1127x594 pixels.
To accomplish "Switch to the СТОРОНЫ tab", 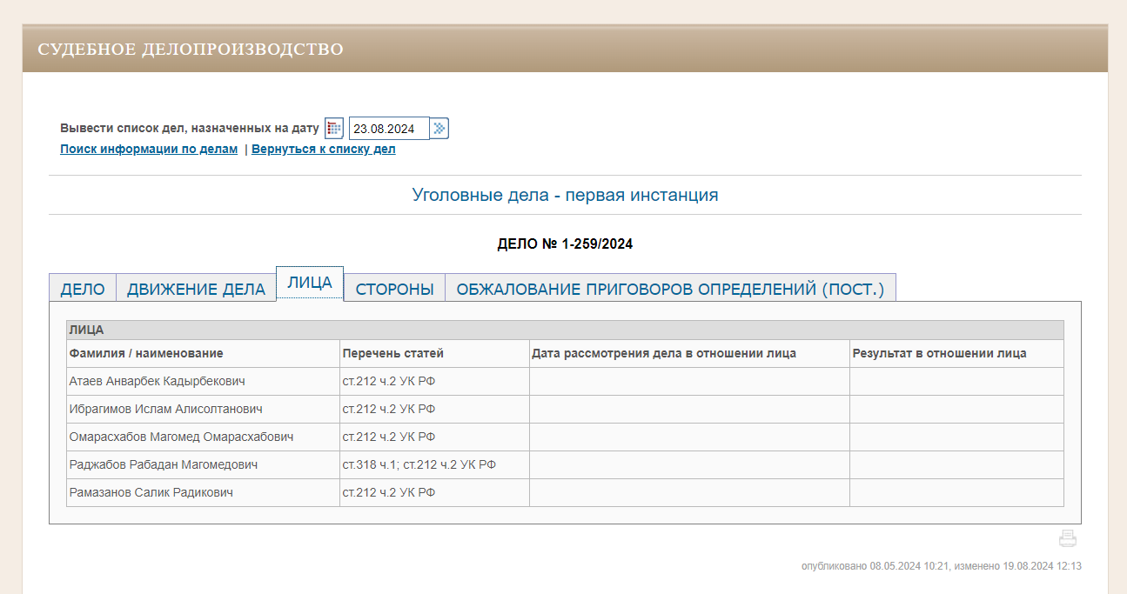I will point(394,290).
